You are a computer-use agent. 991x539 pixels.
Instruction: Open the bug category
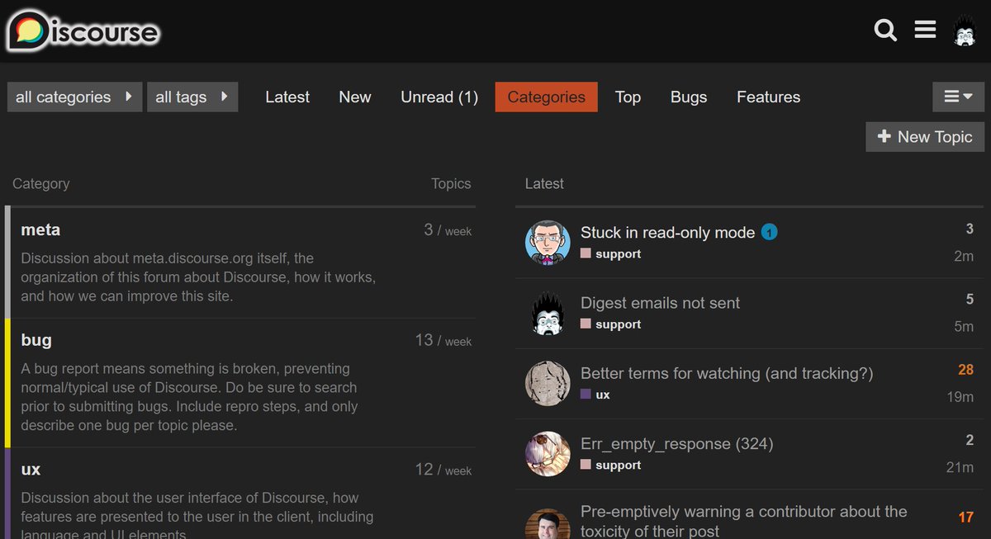coord(36,340)
